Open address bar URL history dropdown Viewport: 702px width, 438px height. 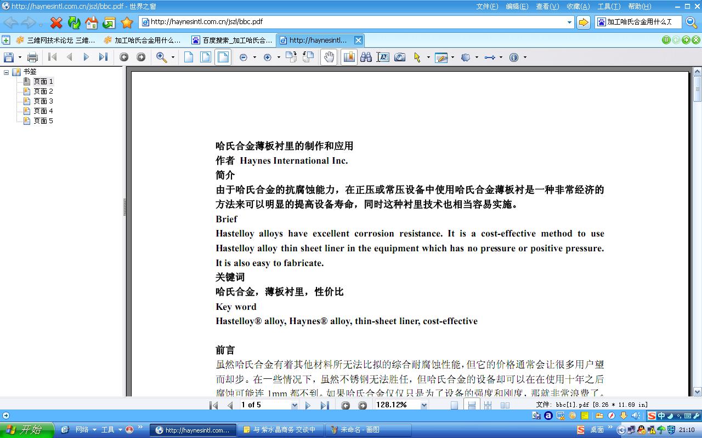pos(569,22)
